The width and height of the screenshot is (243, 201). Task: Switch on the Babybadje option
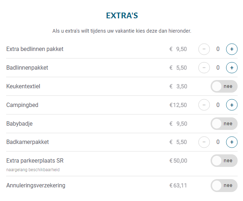pyautogui.click(x=224, y=124)
